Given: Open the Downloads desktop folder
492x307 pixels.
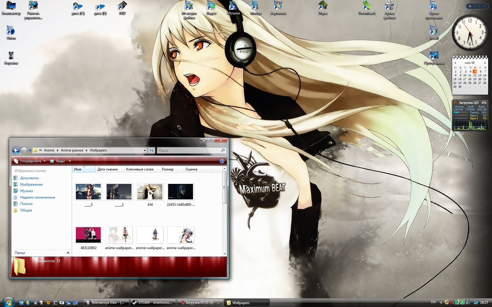Looking at the screenshot, I should (x=367, y=8).
